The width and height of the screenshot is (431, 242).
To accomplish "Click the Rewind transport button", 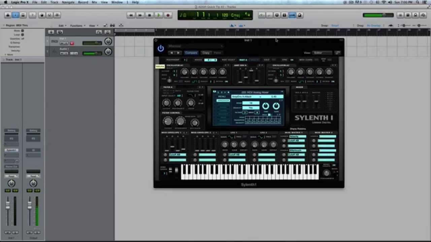I will (x=131, y=15).
